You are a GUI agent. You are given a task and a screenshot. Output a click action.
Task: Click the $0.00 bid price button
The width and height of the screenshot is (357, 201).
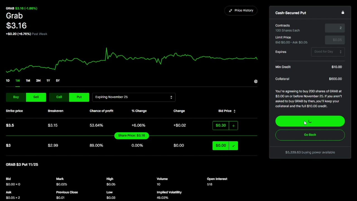(x=221, y=146)
